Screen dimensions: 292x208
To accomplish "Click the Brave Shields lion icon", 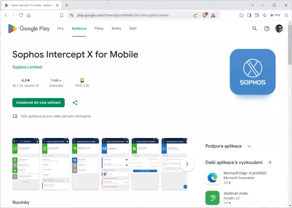I will [205, 15].
